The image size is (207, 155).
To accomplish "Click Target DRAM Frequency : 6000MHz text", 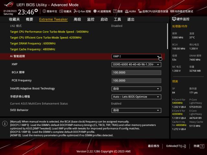I will click(33, 44).
